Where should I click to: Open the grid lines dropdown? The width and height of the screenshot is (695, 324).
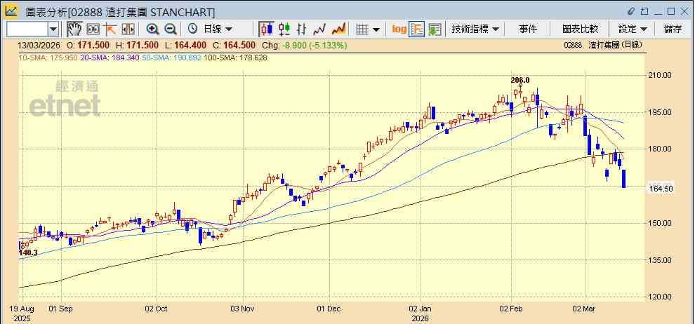click(x=369, y=29)
